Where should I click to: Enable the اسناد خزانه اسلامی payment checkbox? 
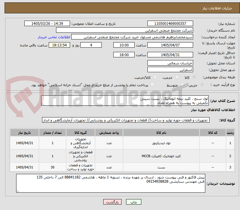tap(153, 84)
